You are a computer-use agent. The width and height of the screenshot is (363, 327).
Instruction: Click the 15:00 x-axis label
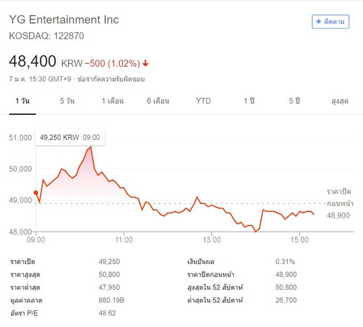300,240
